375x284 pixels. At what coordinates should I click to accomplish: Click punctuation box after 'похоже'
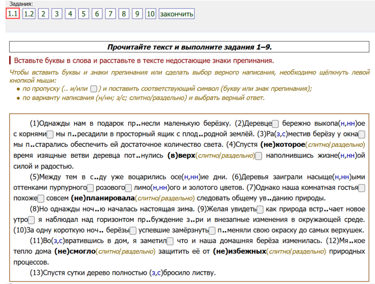(41, 199)
